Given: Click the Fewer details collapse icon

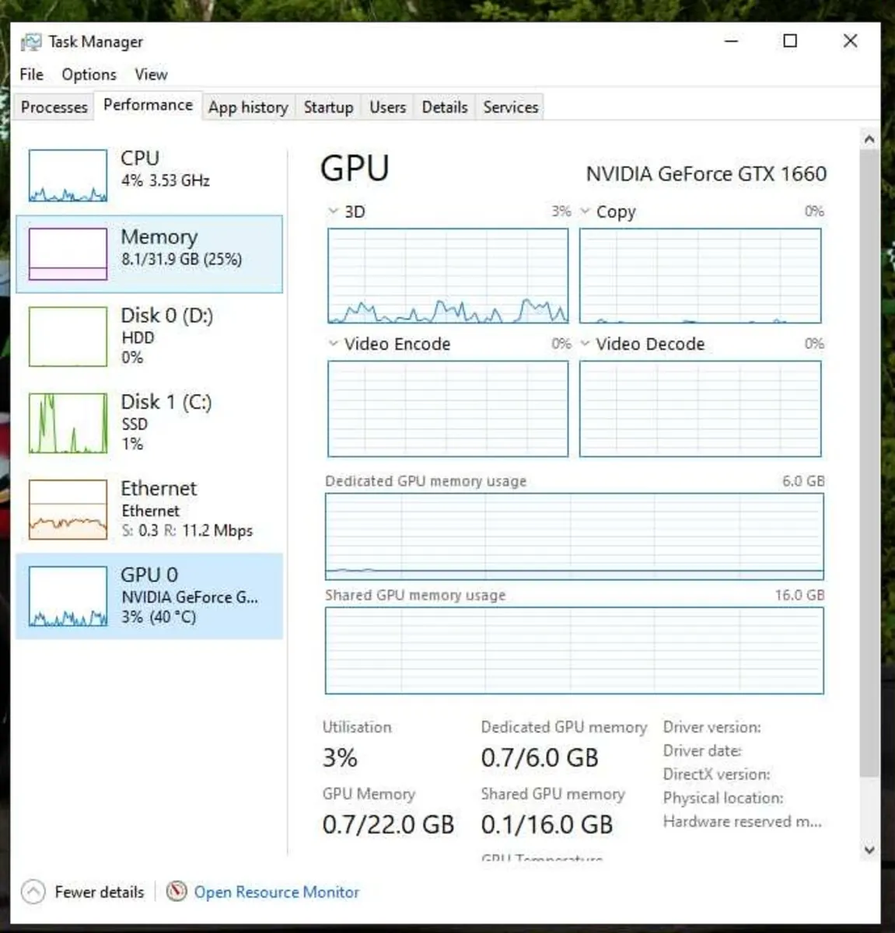Looking at the screenshot, I should click(x=33, y=892).
